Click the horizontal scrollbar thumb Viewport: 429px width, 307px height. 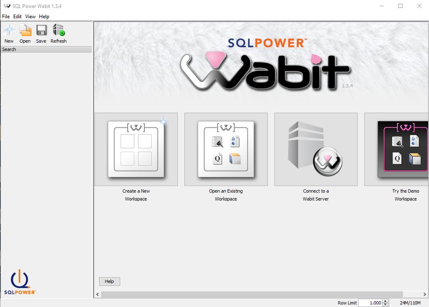252,294
